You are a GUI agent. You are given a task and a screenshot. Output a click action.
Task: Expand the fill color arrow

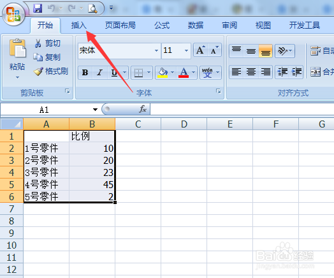point(173,73)
